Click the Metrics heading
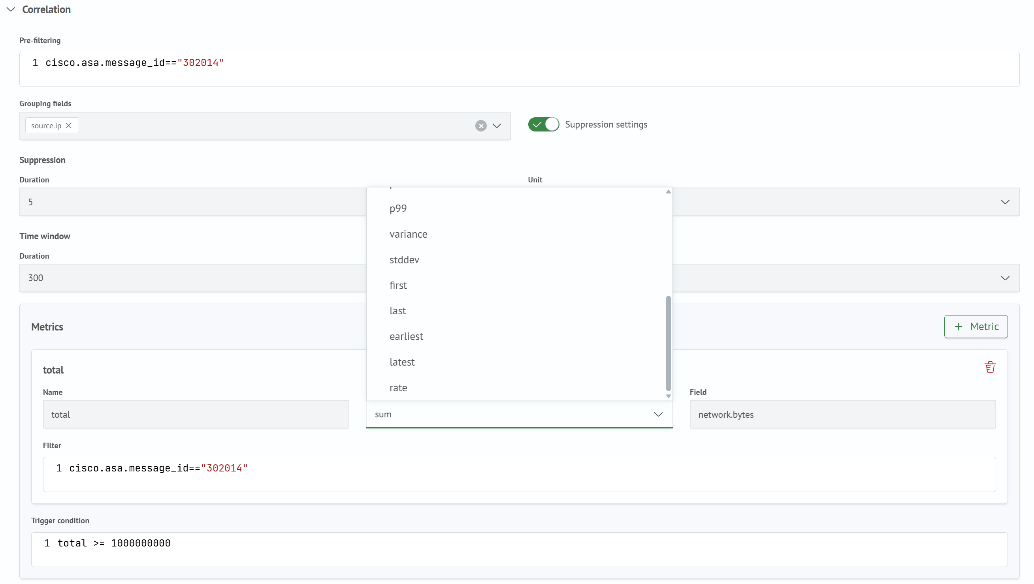The image size is (1034, 584). coord(47,327)
